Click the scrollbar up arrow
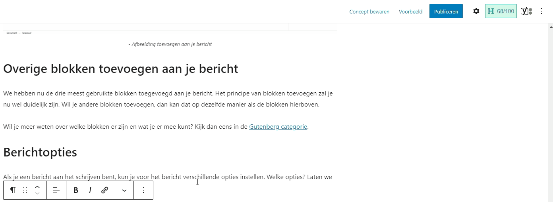 coord(550,26)
